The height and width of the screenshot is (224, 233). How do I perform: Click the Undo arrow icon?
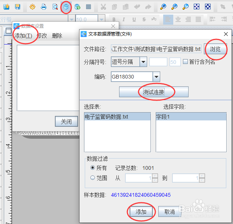[137, 7]
